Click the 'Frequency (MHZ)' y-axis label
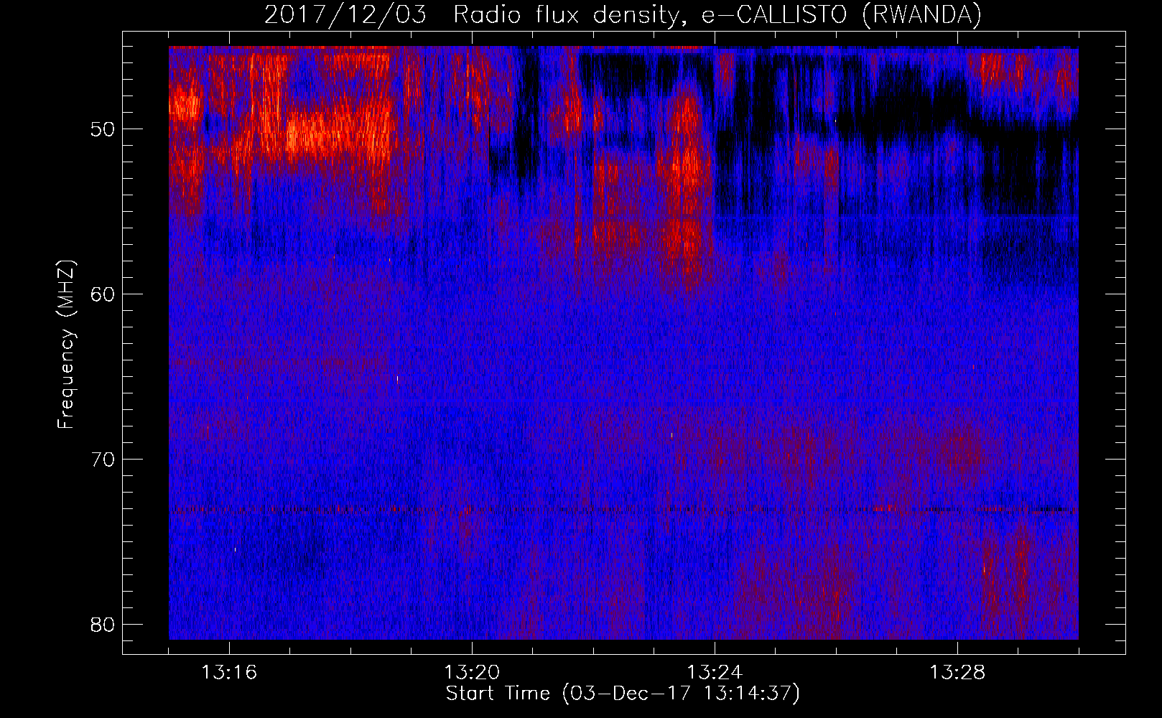This screenshot has width=1162, height=718. (x=66, y=345)
